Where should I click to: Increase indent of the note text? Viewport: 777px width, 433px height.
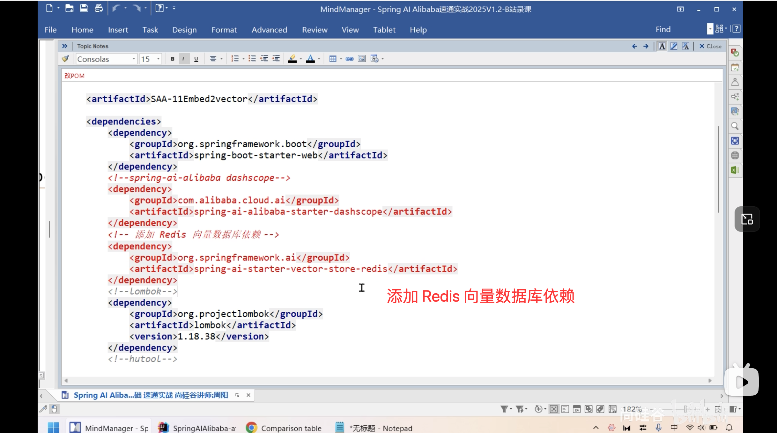[276, 59]
